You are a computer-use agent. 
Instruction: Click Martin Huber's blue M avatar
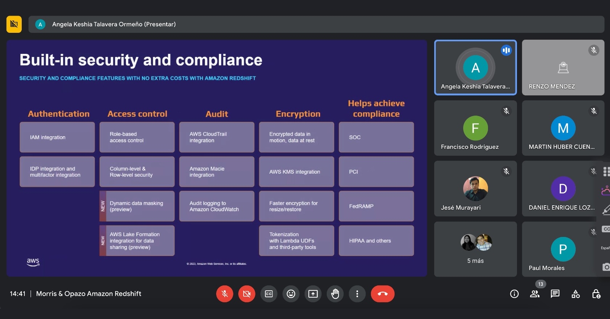point(563,128)
